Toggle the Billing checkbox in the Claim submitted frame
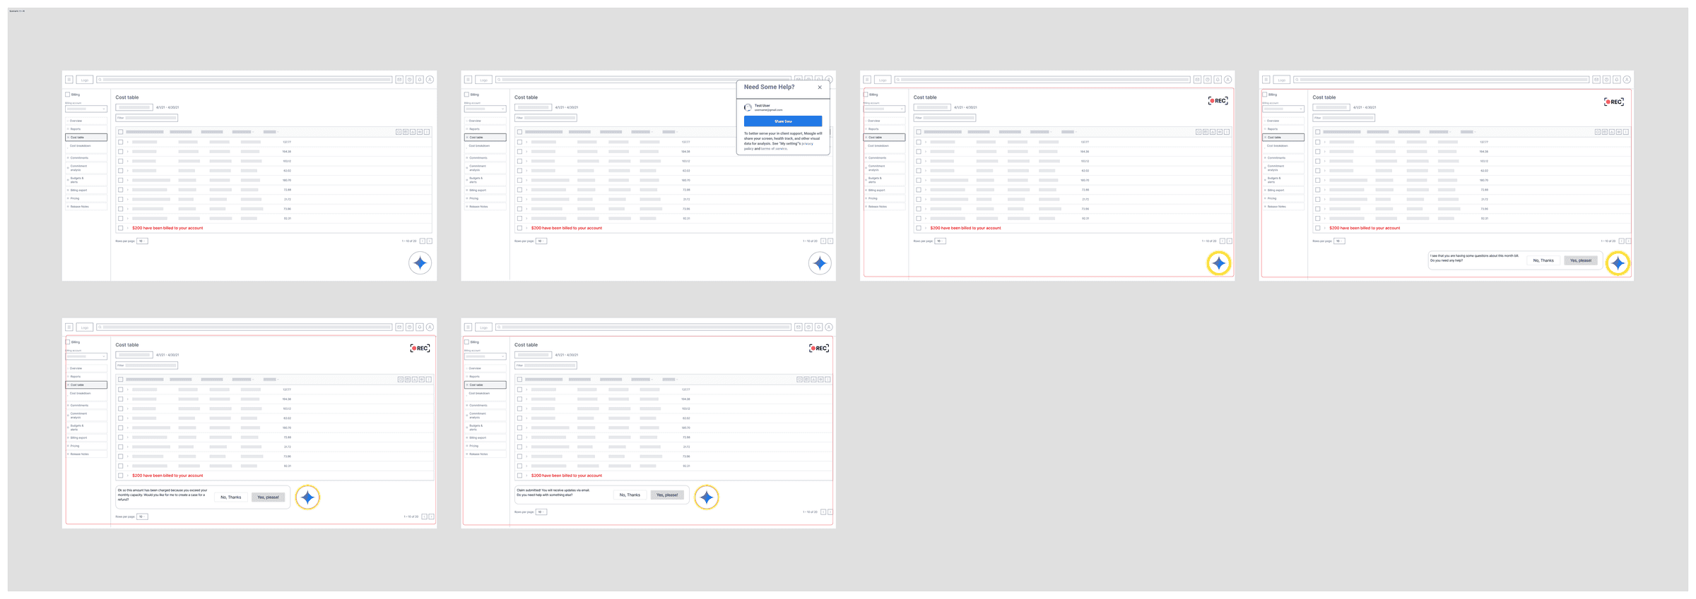The width and height of the screenshot is (1696, 599). pyautogui.click(x=467, y=342)
